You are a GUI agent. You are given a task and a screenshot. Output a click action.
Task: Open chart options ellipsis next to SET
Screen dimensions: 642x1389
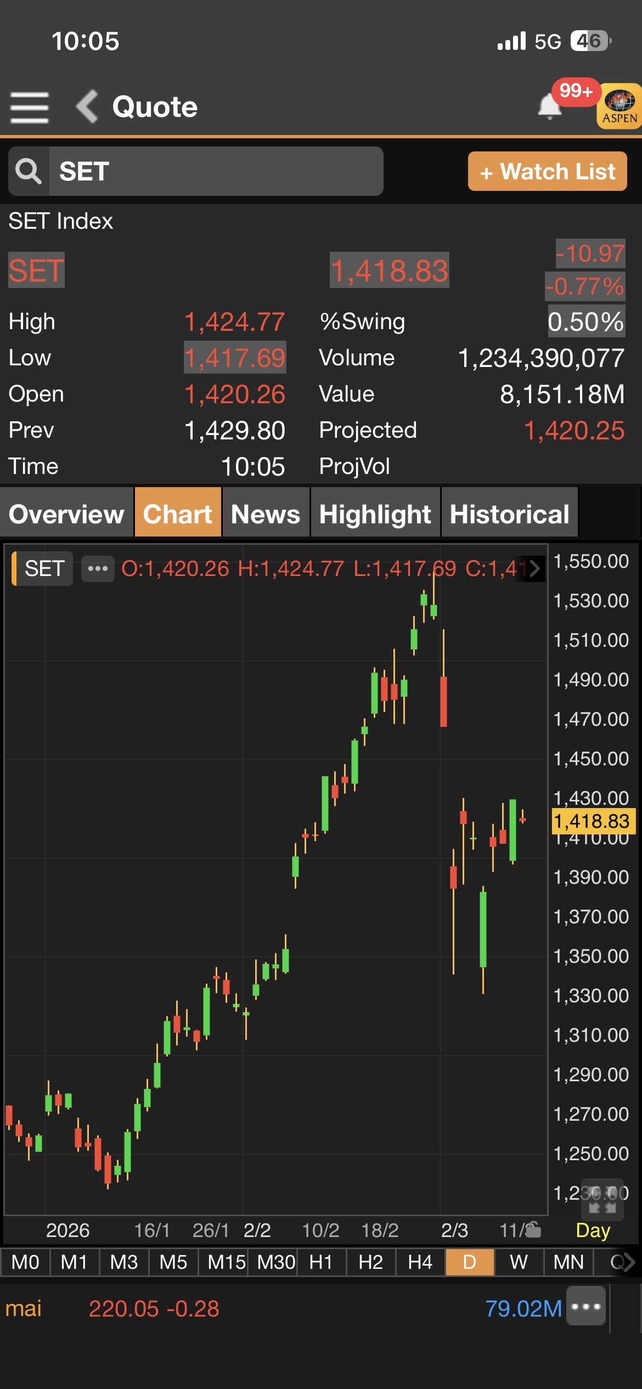98,568
